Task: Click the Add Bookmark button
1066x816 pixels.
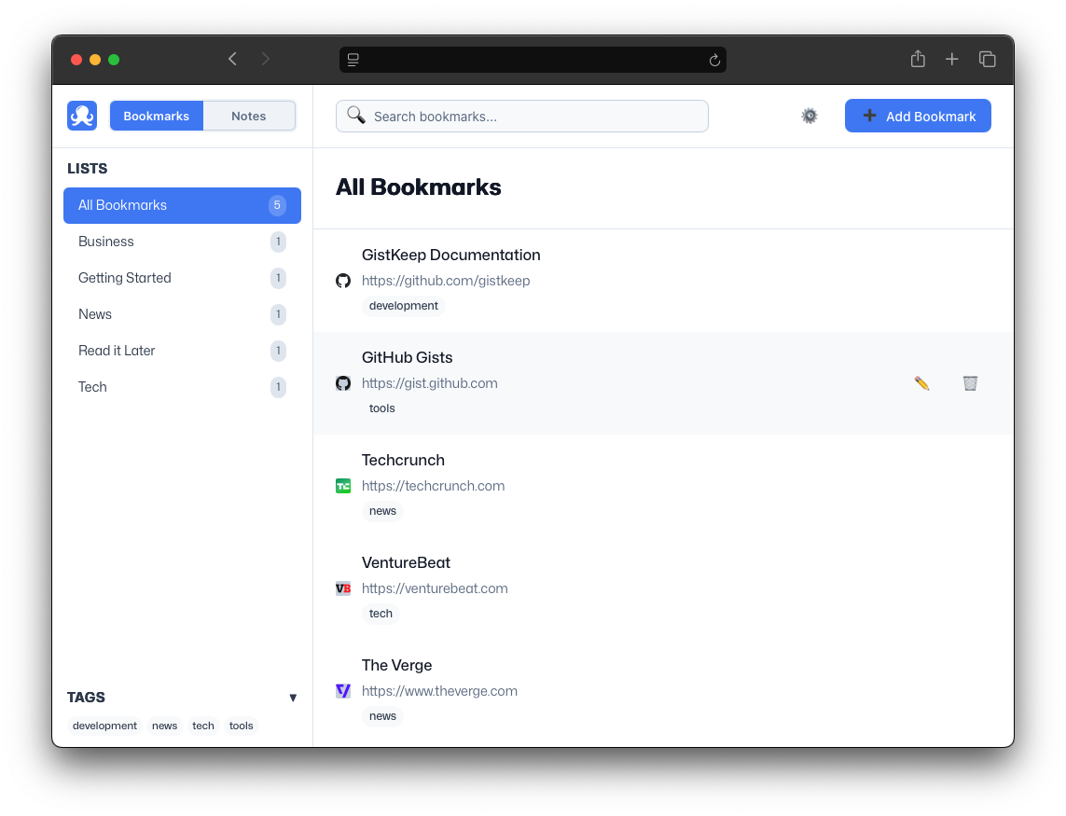Action: point(918,116)
